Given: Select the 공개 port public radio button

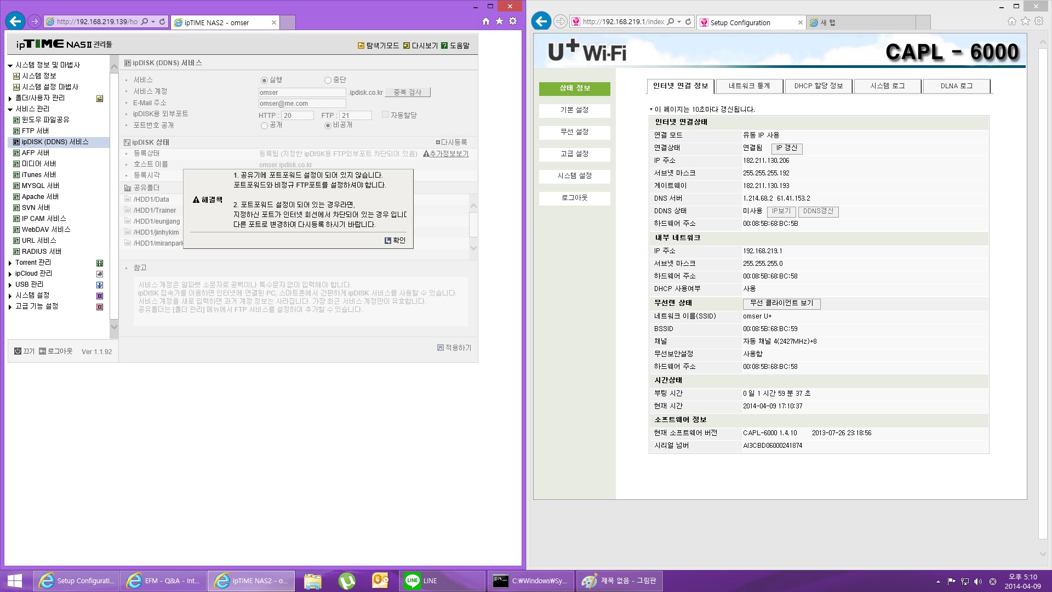Looking at the screenshot, I should (x=264, y=126).
